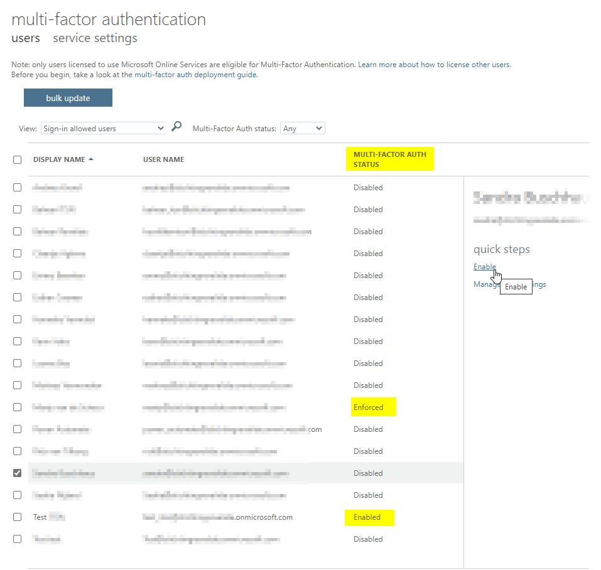This screenshot has width=601, height=570.
Task: Open the Learn more about licensing other users link
Action: [x=435, y=65]
